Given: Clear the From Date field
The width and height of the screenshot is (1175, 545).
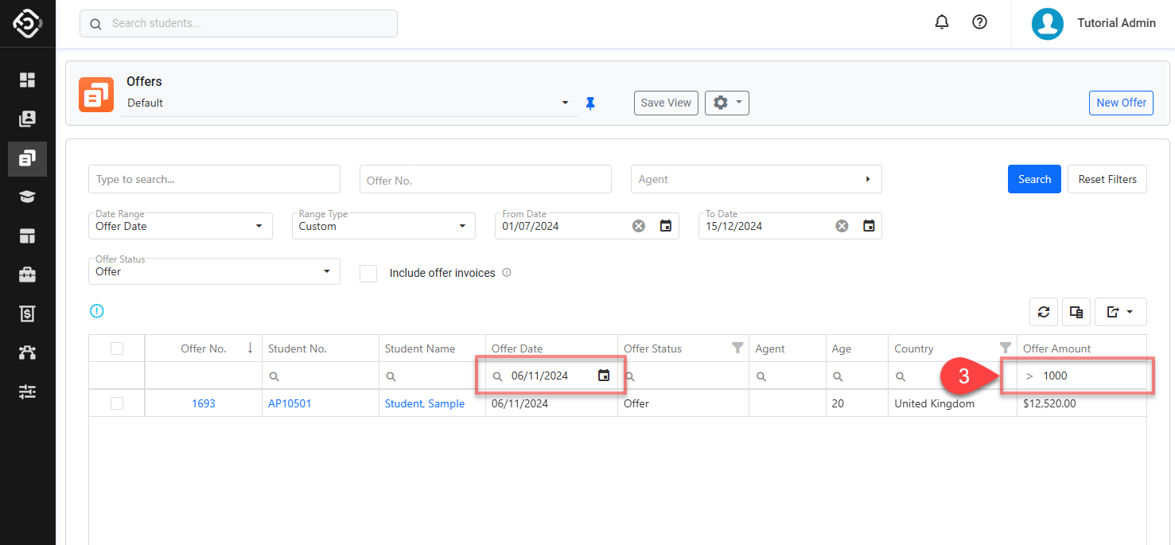Looking at the screenshot, I should coord(639,226).
